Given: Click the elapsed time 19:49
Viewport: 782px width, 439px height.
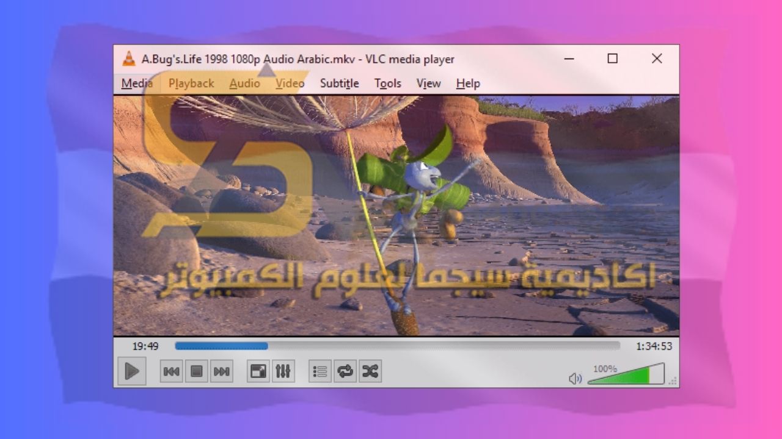Looking at the screenshot, I should pyautogui.click(x=145, y=346).
